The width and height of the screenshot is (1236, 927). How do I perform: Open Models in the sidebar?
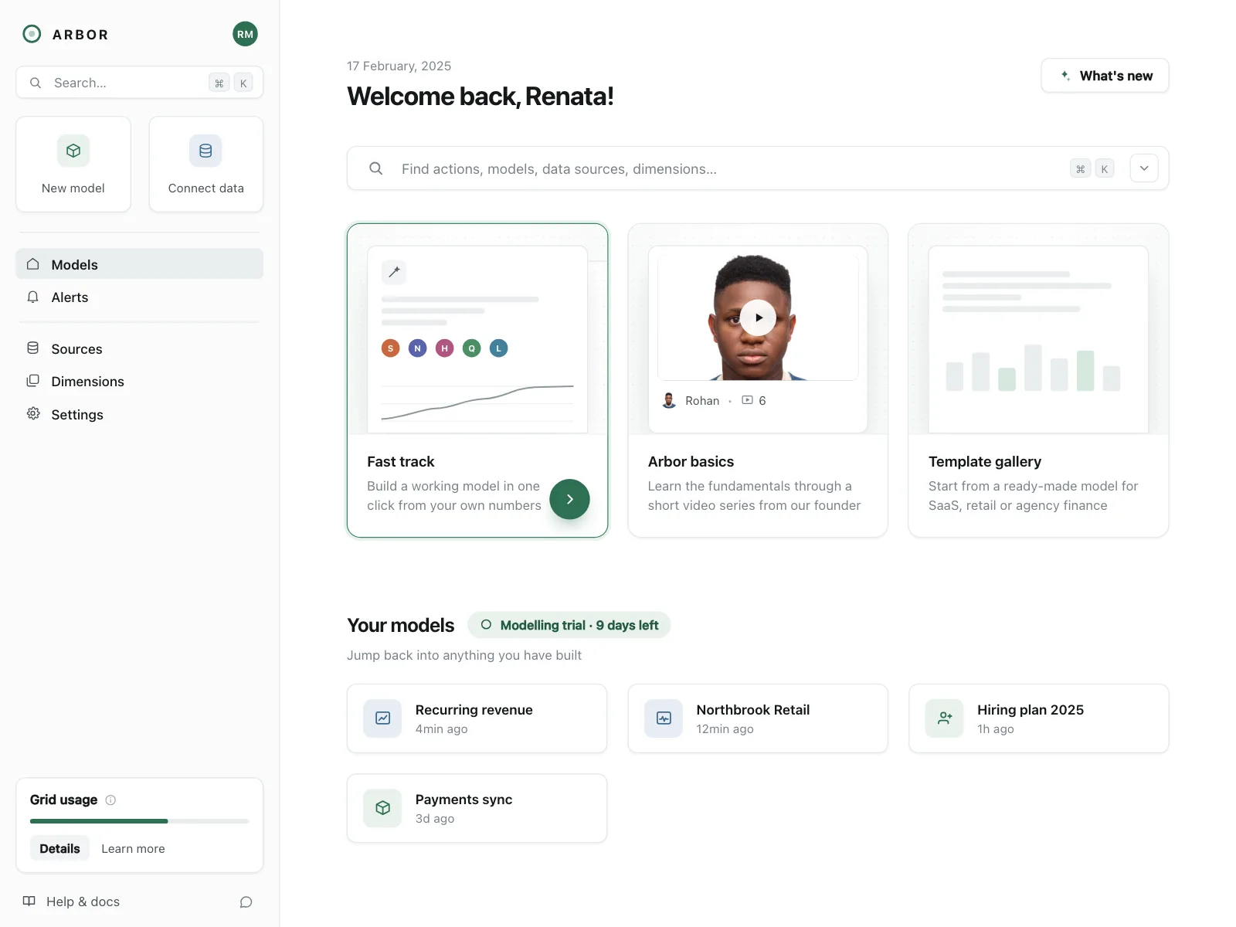point(139,264)
